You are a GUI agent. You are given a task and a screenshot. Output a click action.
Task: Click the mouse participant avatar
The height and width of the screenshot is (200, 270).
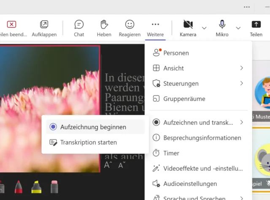click(263, 160)
